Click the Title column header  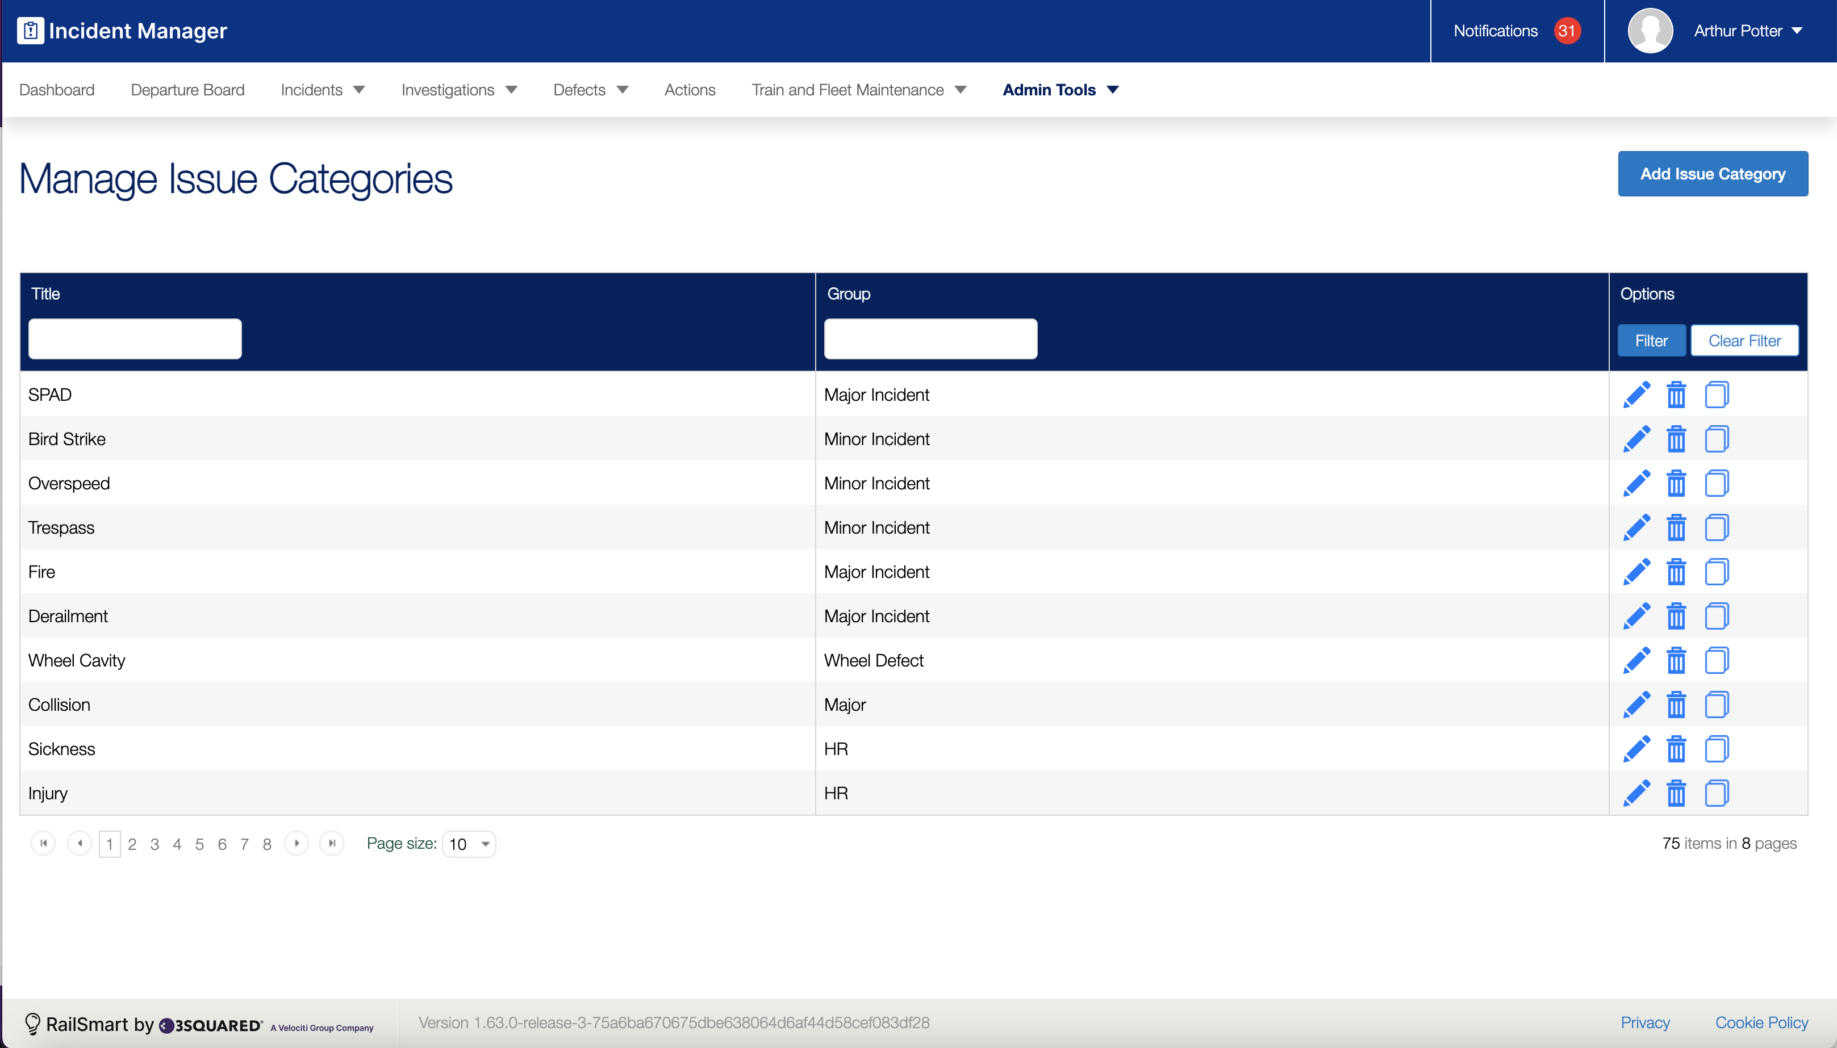(45, 294)
